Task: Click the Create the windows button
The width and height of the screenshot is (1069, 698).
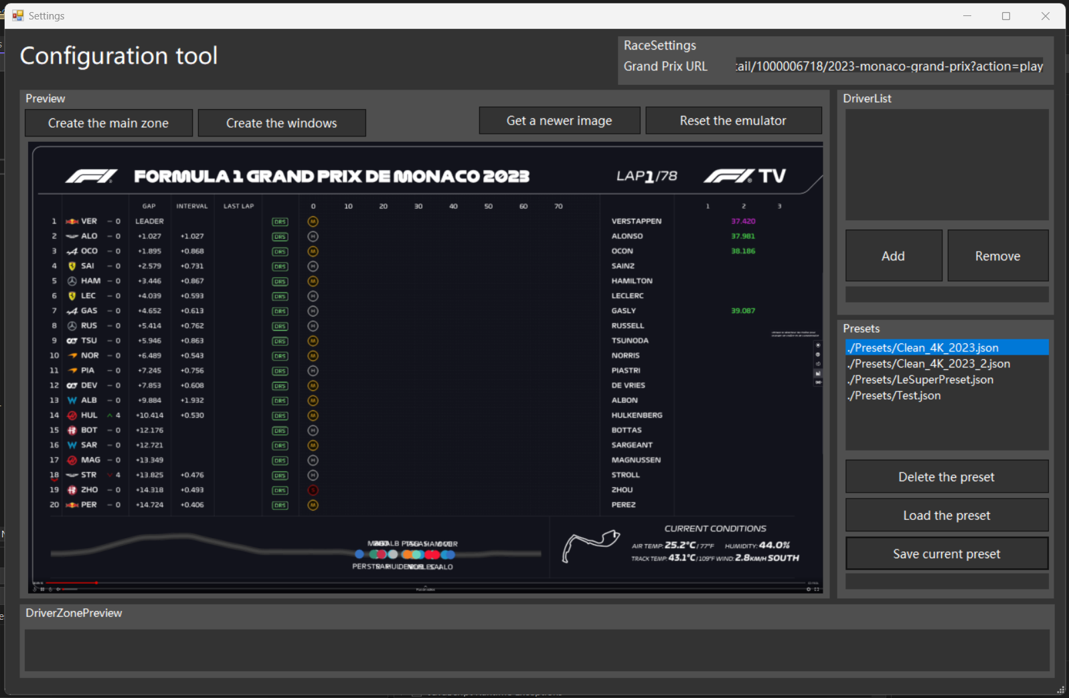Action: pyautogui.click(x=282, y=123)
